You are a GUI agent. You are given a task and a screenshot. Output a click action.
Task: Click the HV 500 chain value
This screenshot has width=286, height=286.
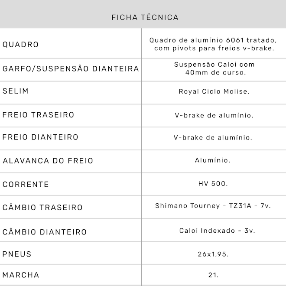213,184
